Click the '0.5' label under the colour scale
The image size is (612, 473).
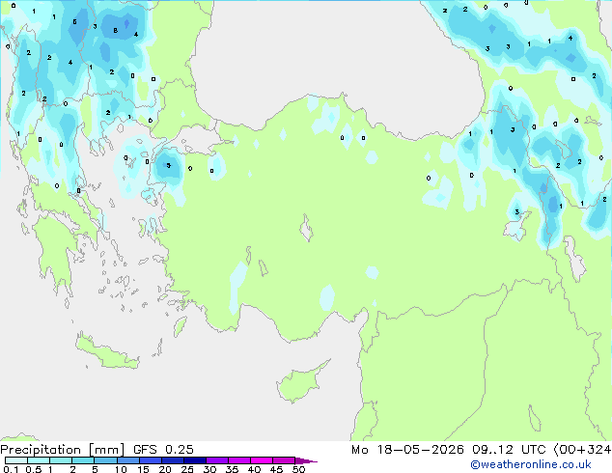[x=33, y=469]
